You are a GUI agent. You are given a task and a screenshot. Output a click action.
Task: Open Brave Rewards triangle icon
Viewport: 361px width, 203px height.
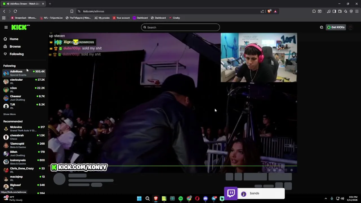click(x=275, y=11)
